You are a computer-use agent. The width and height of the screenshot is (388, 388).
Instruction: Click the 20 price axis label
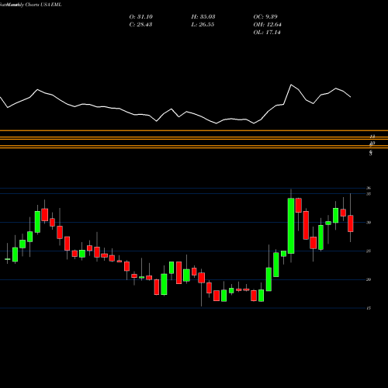point(369,279)
